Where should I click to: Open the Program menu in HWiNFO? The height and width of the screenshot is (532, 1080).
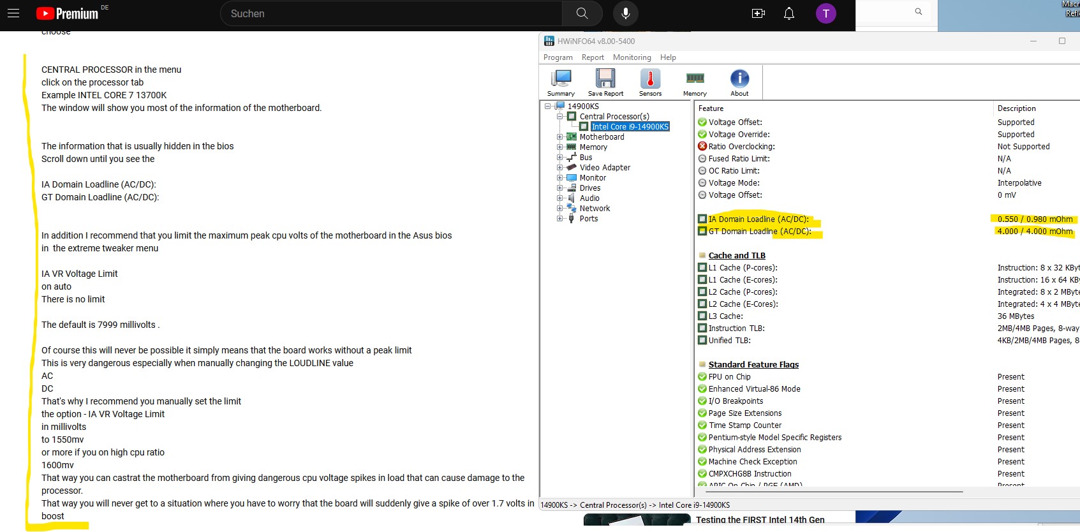click(558, 57)
